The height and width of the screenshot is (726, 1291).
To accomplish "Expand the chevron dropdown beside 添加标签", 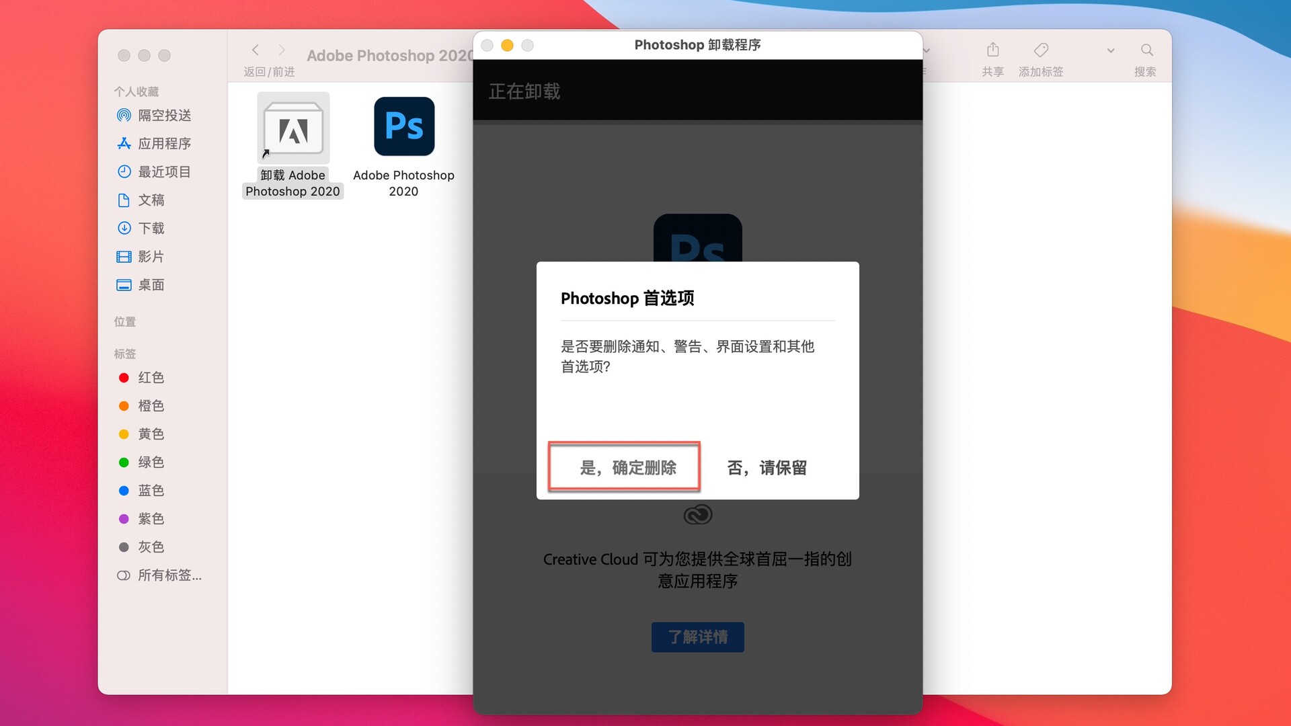I will coord(1111,50).
